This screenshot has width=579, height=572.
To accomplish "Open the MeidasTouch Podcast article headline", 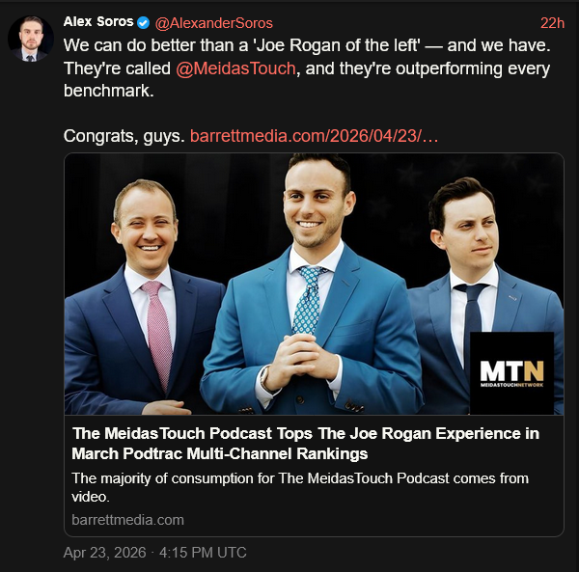I will (x=305, y=443).
